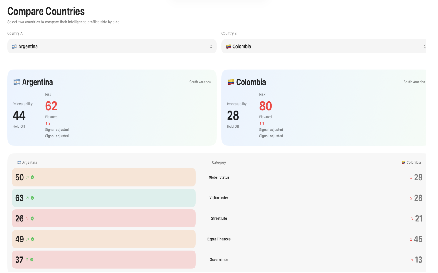
Task: Click Colombia's Expat Finances score 45
Action: click(x=418, y=239)
